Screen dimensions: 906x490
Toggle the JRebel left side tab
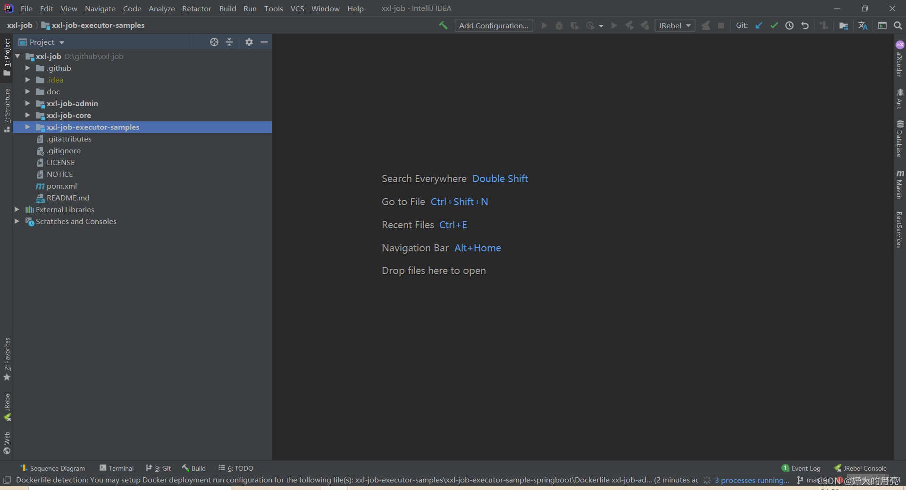pyautogui.click(x=7, y=407)
